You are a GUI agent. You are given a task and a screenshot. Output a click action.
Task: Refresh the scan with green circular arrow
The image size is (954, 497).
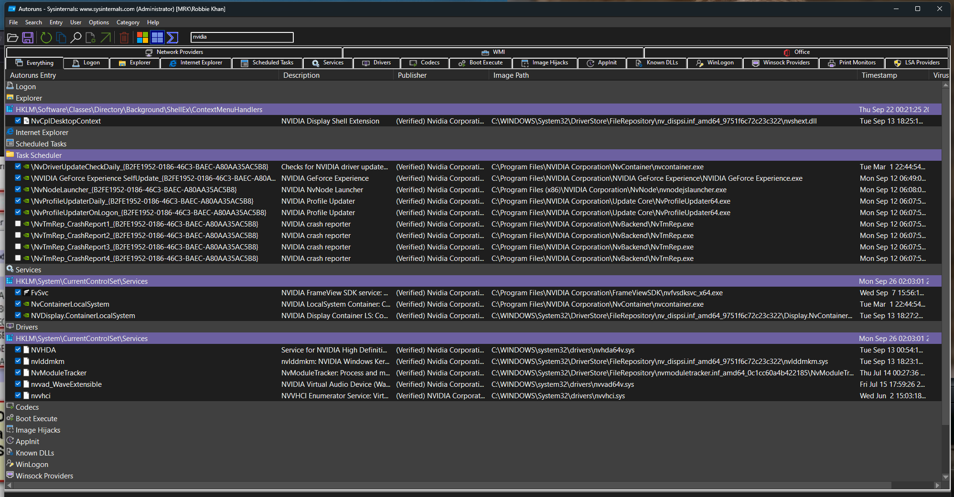[x=46, y=37]
